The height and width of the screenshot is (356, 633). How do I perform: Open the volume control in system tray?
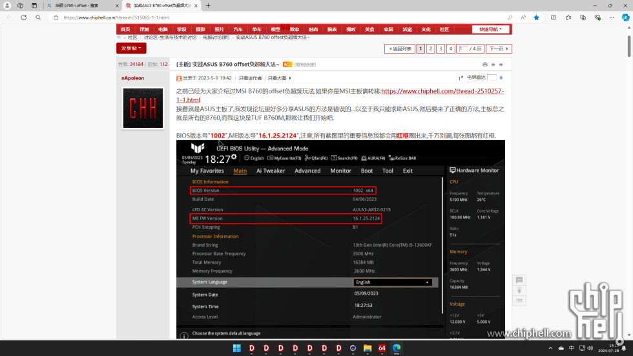click(x=590, y=348)
